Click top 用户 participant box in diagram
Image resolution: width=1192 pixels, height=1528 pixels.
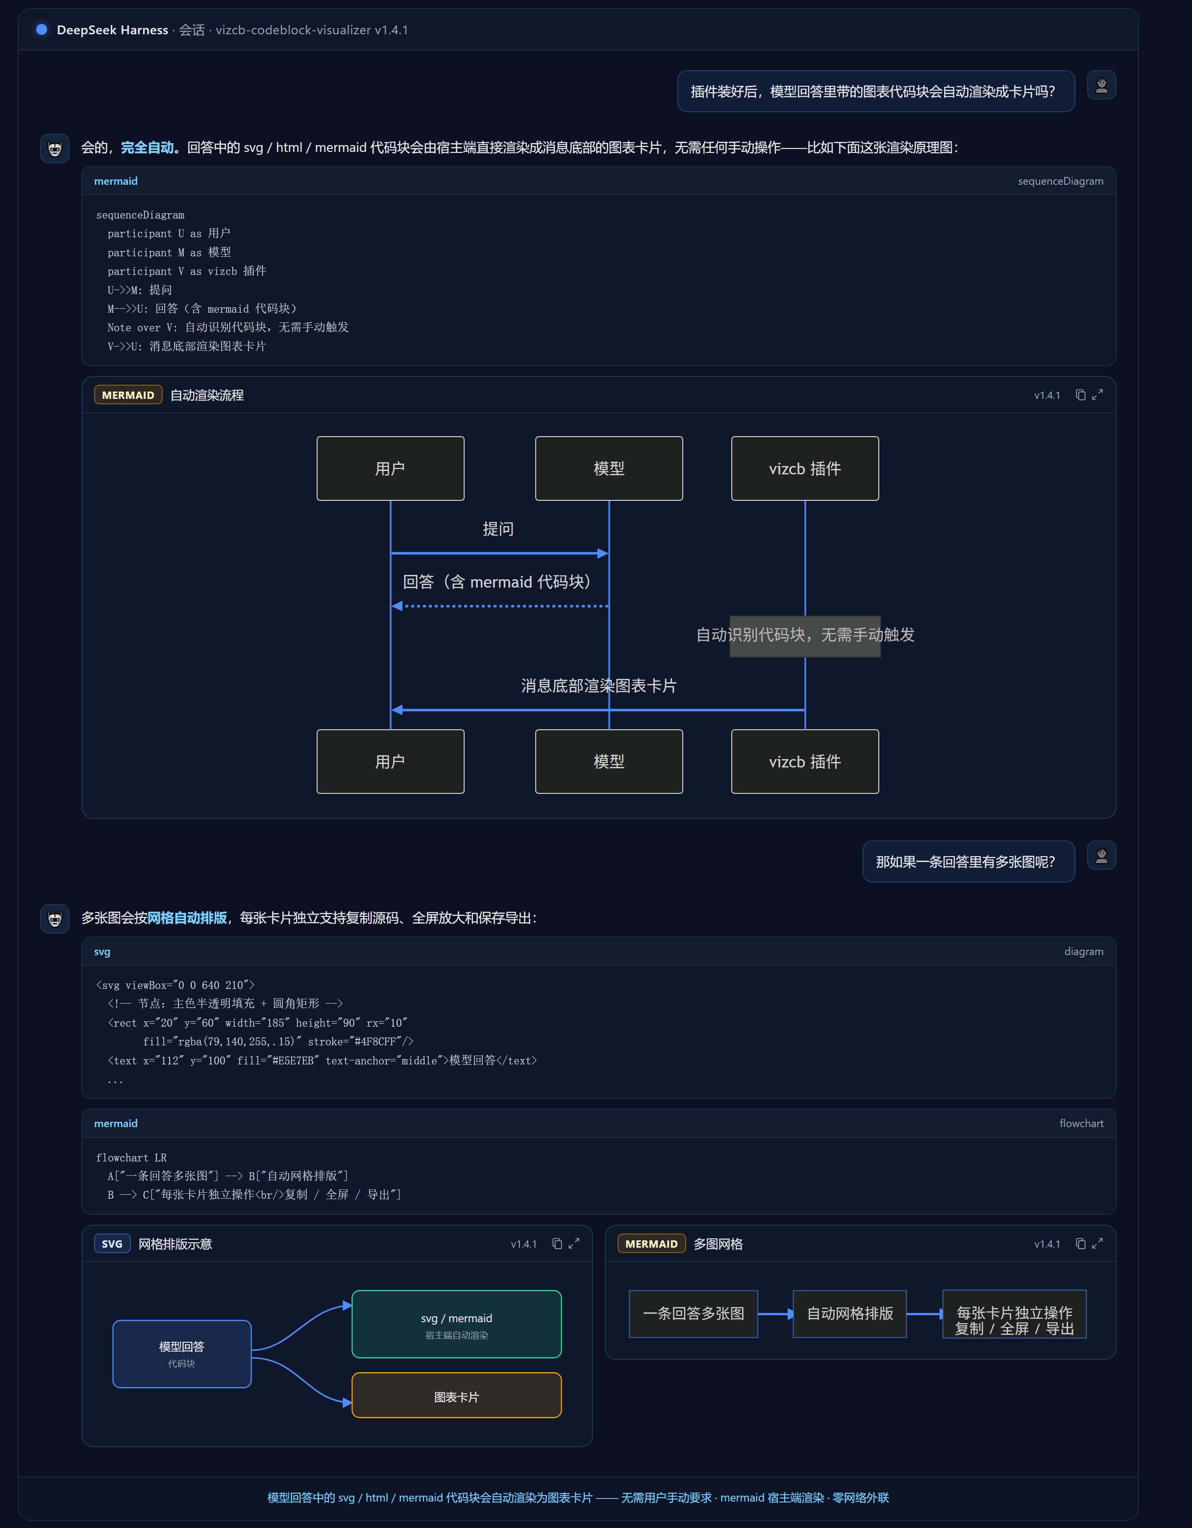391,468
